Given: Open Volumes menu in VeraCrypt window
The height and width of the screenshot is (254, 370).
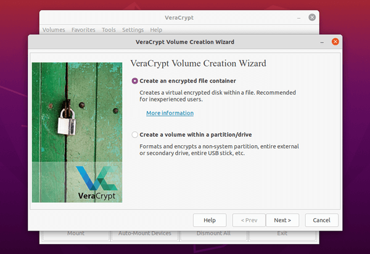Looking at the screenshot, I should (54, 30).
